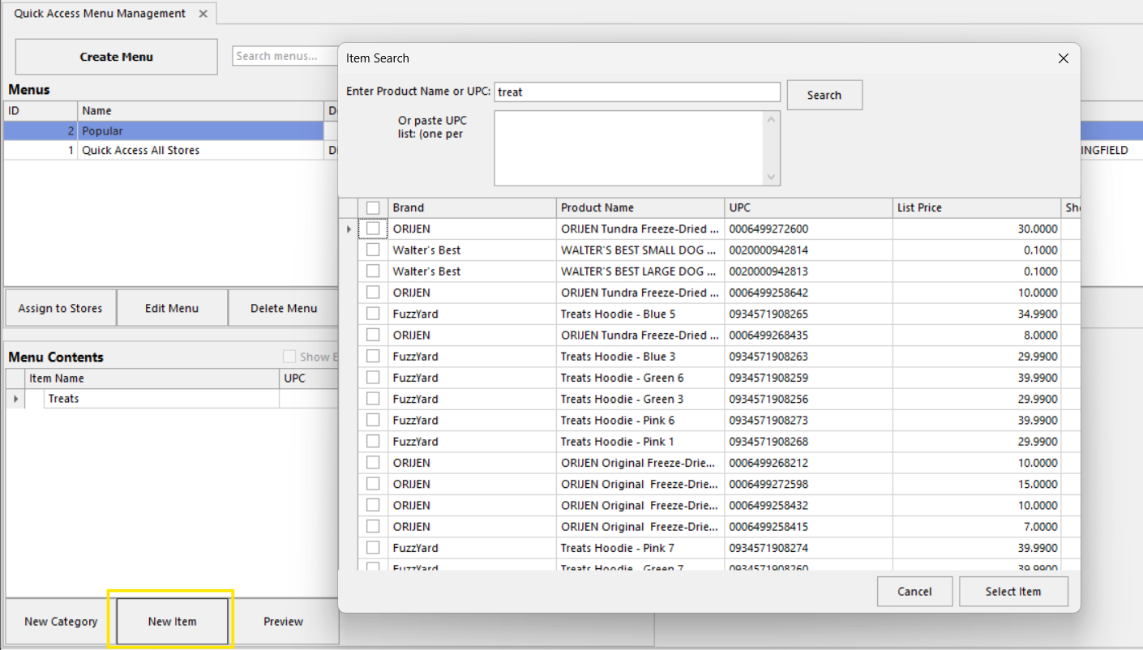Expand the Treats category in Menu Contents
1143x650 pixels.
[x=15, y=399]
